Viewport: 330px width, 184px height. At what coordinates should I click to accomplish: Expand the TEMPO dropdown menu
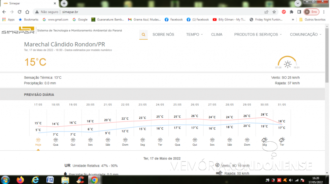click(x=195, y=34)
